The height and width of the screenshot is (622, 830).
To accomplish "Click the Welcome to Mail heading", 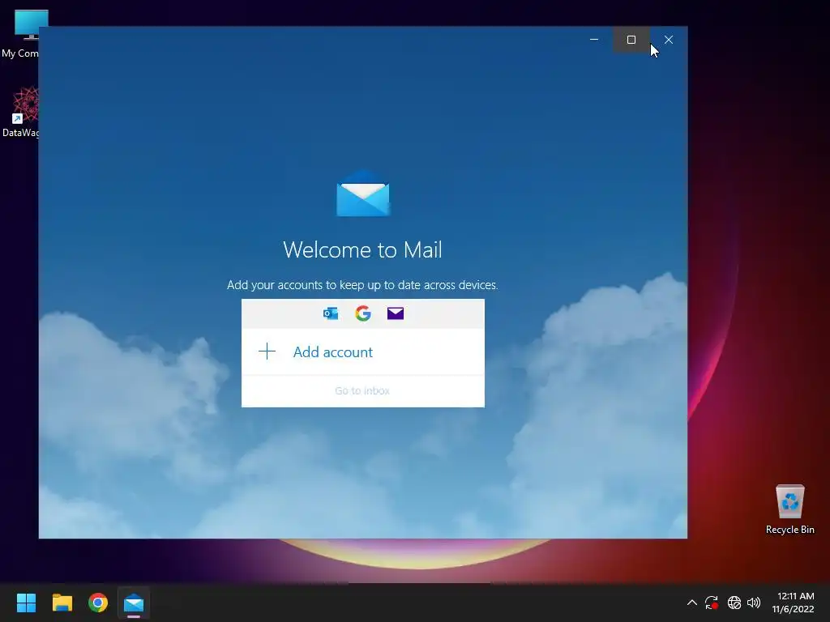I will click(362, 249).
